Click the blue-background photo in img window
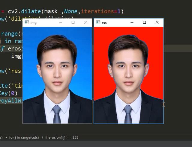192x147 pixels. (57, 75)
